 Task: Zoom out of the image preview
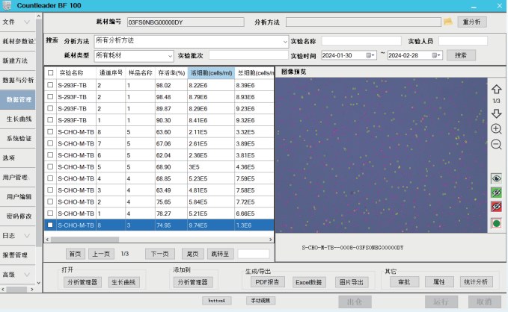(x=496, y=144)
